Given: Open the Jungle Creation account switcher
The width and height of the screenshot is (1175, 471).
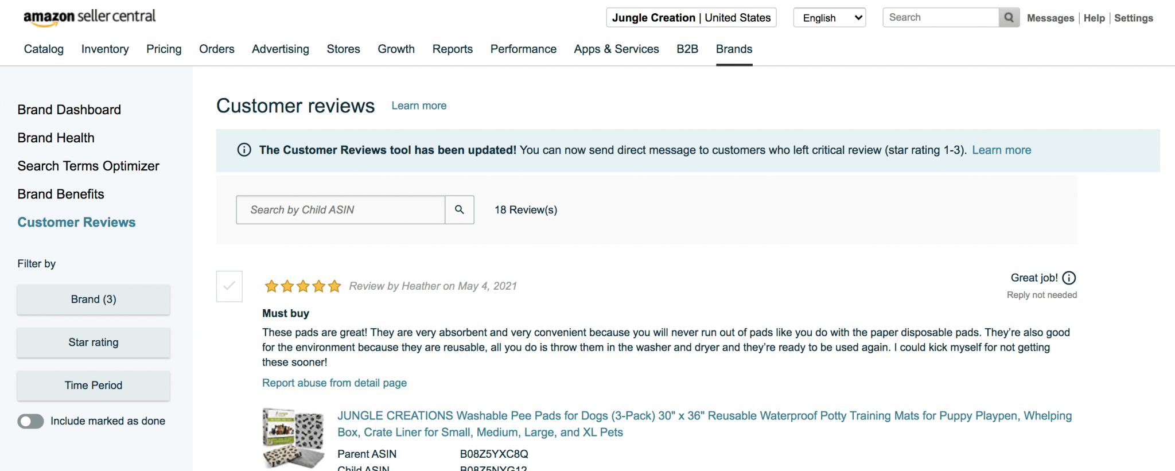Looking at the screenshot, I should pyautogui.click(x=691, y=18).
